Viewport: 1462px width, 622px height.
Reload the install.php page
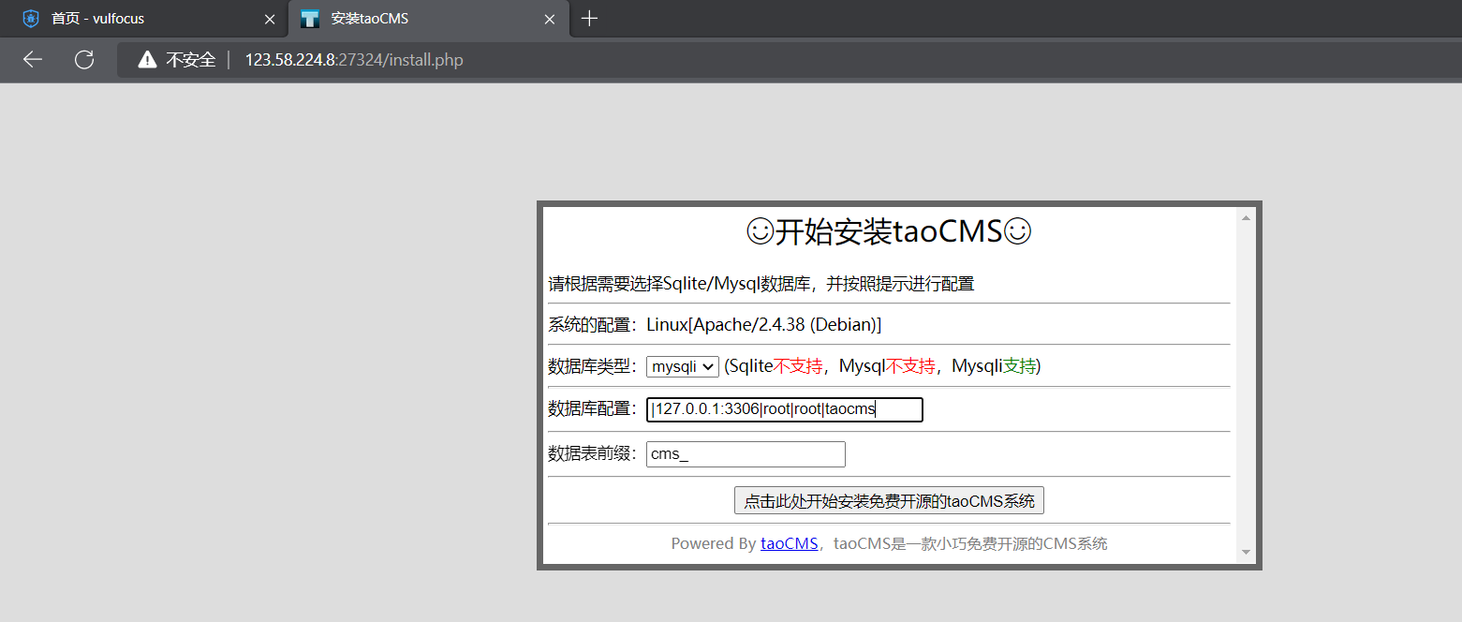coord(84,60)
